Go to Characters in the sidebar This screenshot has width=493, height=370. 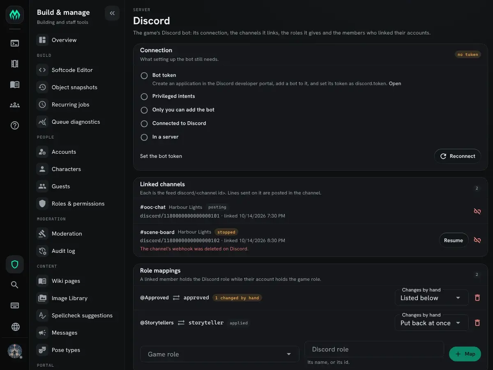tap(77, 169)
